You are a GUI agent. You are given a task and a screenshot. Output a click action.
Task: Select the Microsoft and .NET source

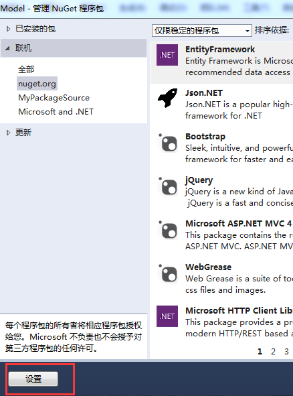click(x=56, y=112)
